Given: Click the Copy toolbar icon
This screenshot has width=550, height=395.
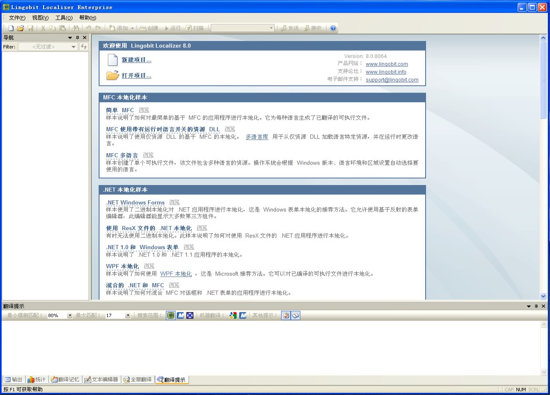Looking at the screenshot, I should (52, 28).
